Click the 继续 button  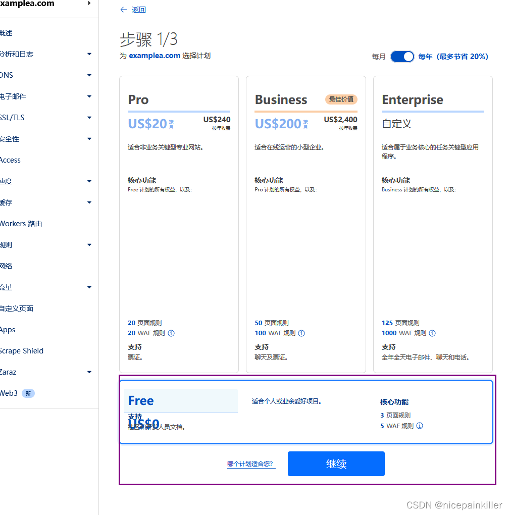tap(336, 463)
